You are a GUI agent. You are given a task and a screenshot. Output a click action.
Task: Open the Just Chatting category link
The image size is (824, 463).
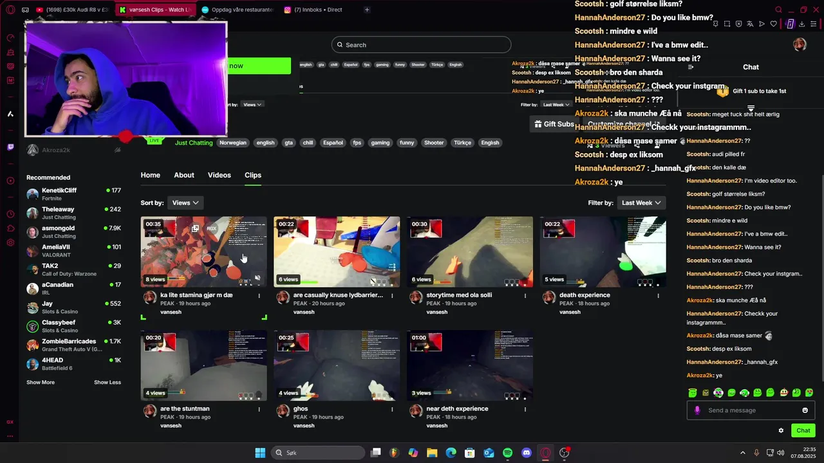coord(194,143)
